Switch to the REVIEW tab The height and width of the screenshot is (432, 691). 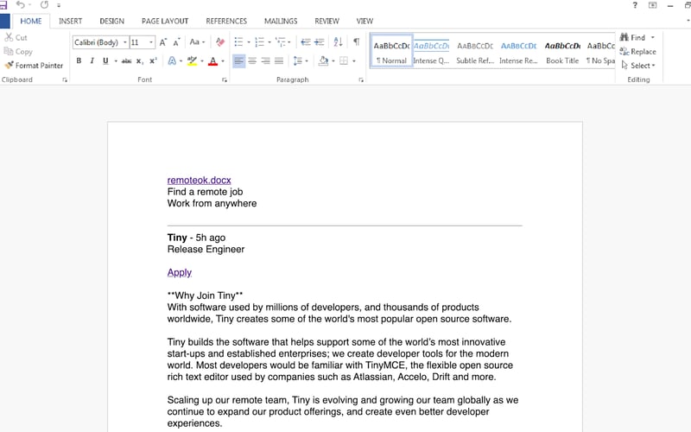[x=326, y=21]
